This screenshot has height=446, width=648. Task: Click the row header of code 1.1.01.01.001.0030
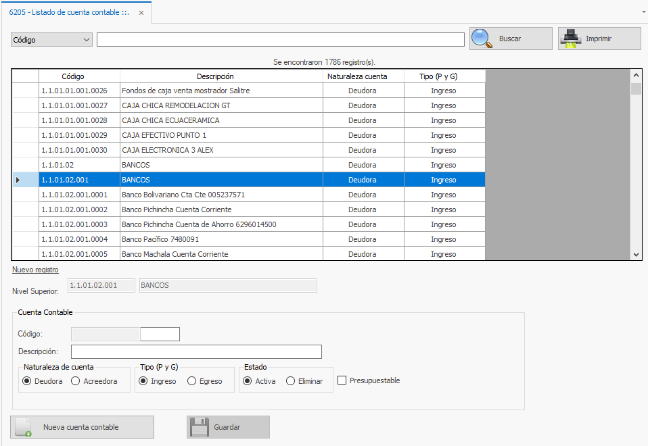click(25, 150)
